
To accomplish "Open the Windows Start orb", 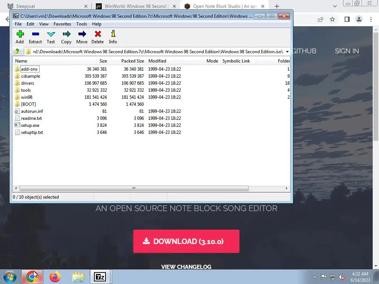I will (x=10, y=277).
